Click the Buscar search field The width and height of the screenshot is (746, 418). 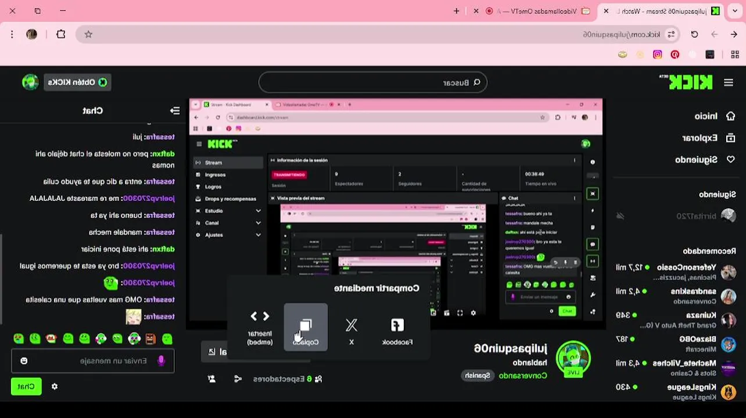click(x=373, y=82)
